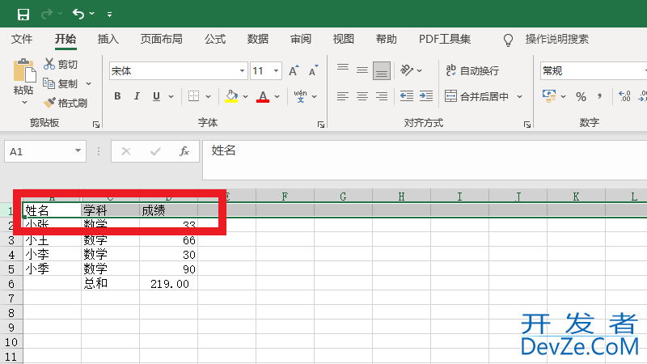Click the Insert Function fx button
This screenshot has width=647, height=364.
tap(184, 151)
